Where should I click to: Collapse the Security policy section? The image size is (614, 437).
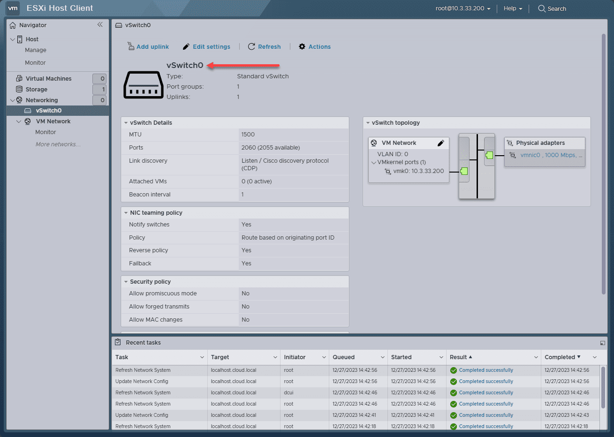pyautogui.click(x=126, y=282)
